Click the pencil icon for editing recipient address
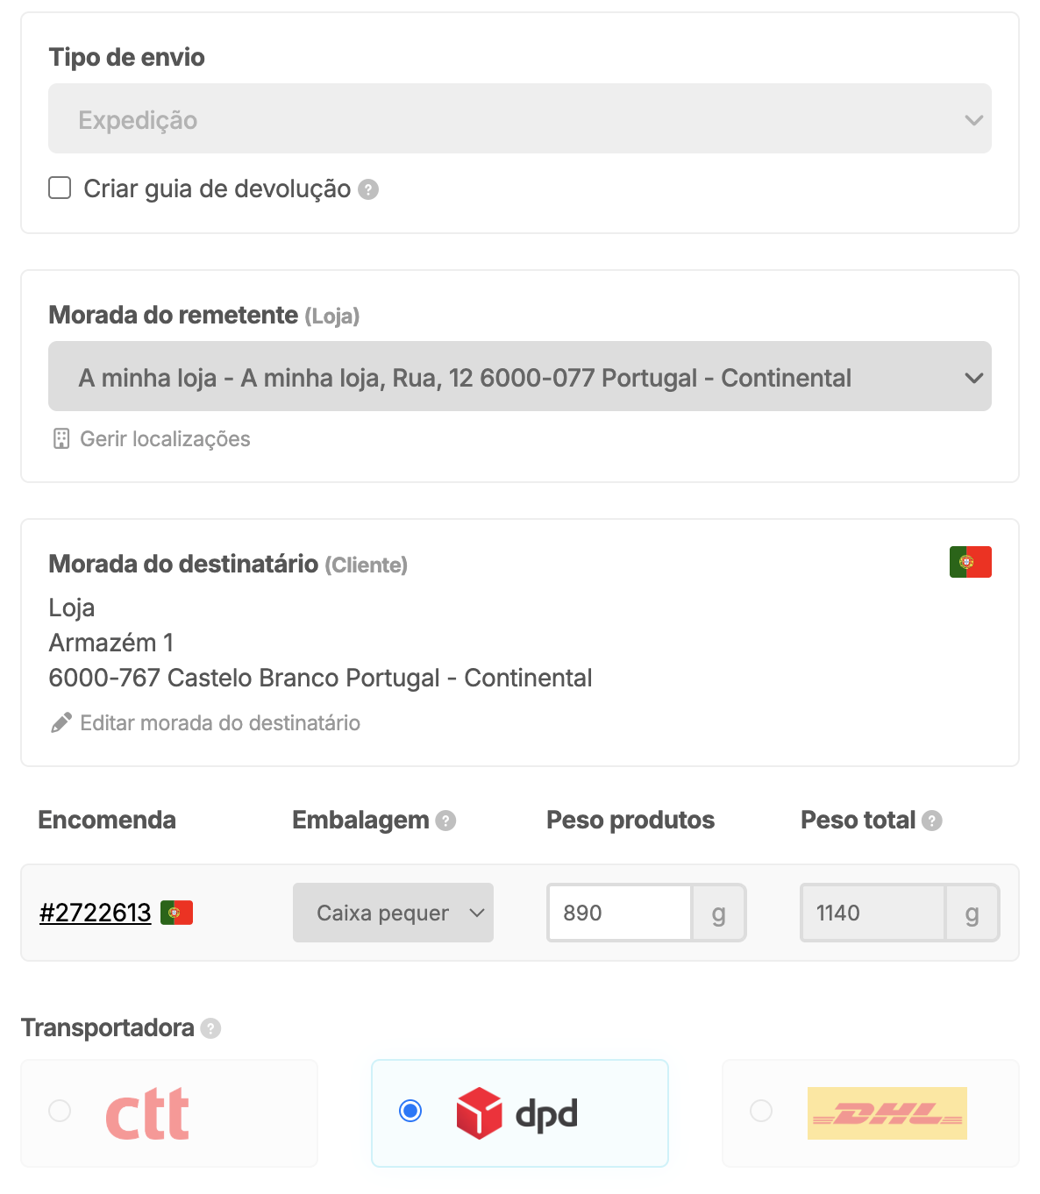Image resolution: width=1040 pixels, height=1194 pixels. [60, 721]
